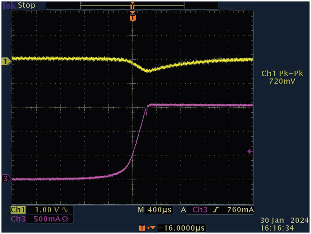Click the Tek logo in top-left corner
311x234 pixels.
(8, 6)
